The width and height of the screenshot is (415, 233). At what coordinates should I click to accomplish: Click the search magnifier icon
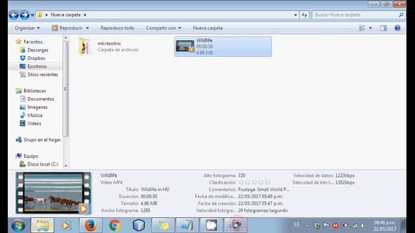[401, 15]
